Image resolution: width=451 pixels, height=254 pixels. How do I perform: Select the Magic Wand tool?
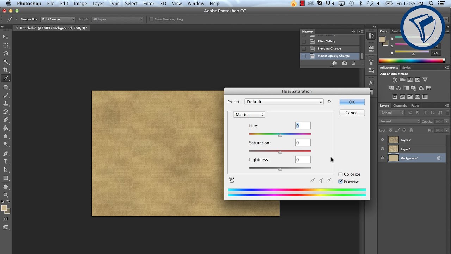6,62
